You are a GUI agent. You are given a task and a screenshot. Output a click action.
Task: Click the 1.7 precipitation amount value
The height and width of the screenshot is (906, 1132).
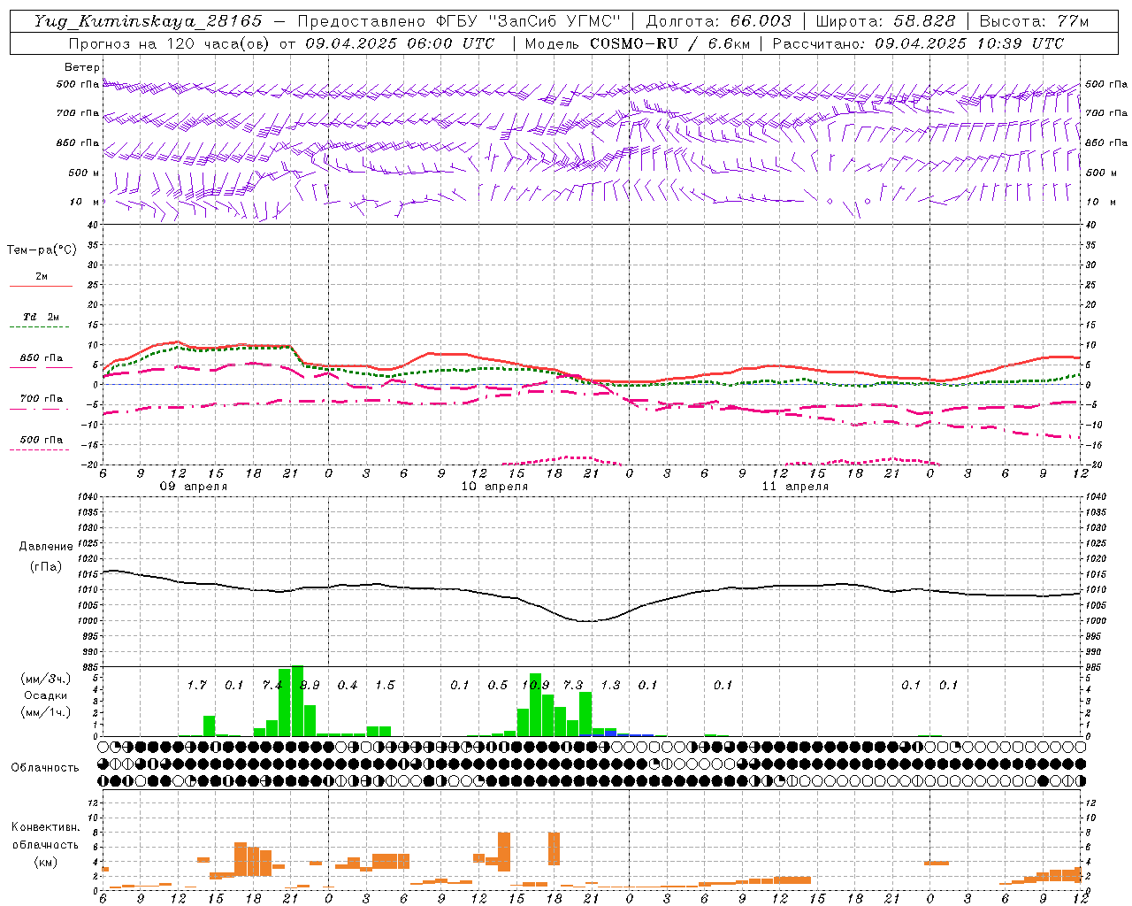coord(196,685)
